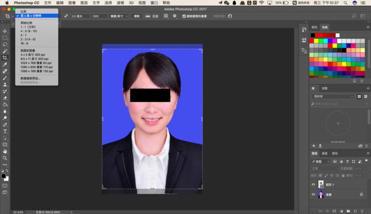
Task: Open the library selector dropdown
Action: tap(333, 96)
